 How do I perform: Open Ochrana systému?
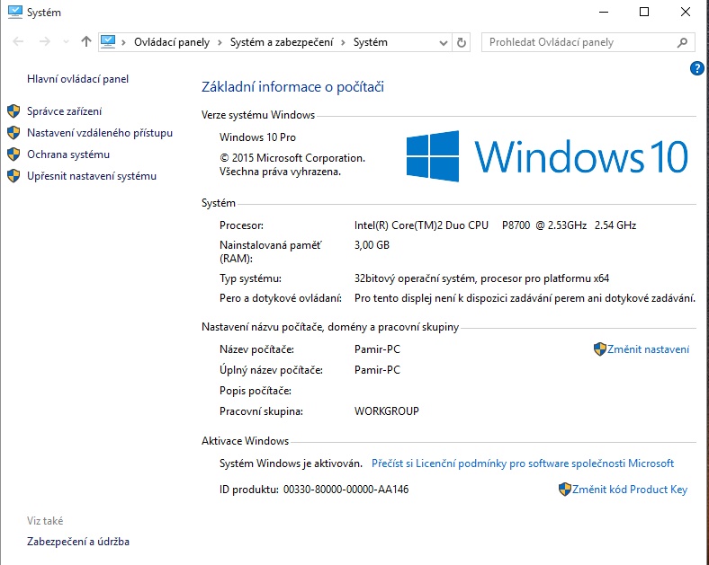click(67, 154)
